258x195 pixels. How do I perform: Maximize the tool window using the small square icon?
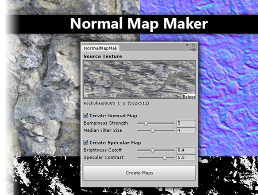coord(187,45)
